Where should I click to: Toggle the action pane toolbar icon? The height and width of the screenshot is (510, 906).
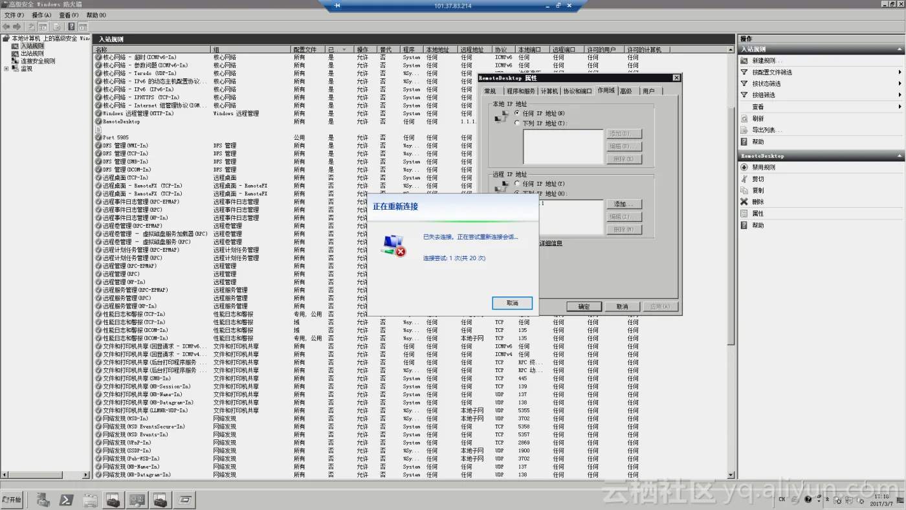coord(83,27)
